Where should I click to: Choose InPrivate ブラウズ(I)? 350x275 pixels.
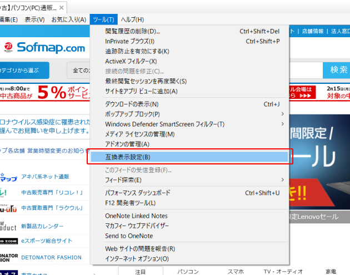[189, 41]
